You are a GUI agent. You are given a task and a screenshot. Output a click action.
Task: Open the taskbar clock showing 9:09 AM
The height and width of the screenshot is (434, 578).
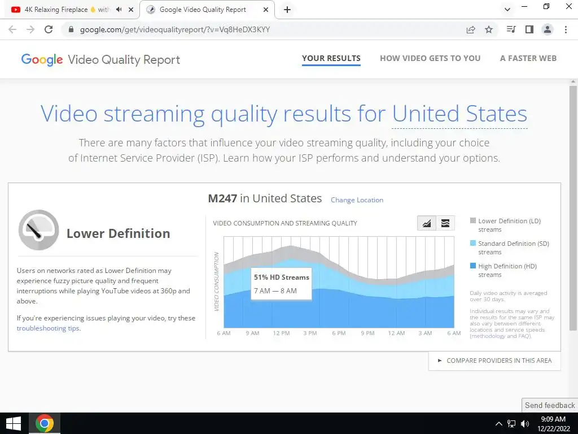[553, 424]
